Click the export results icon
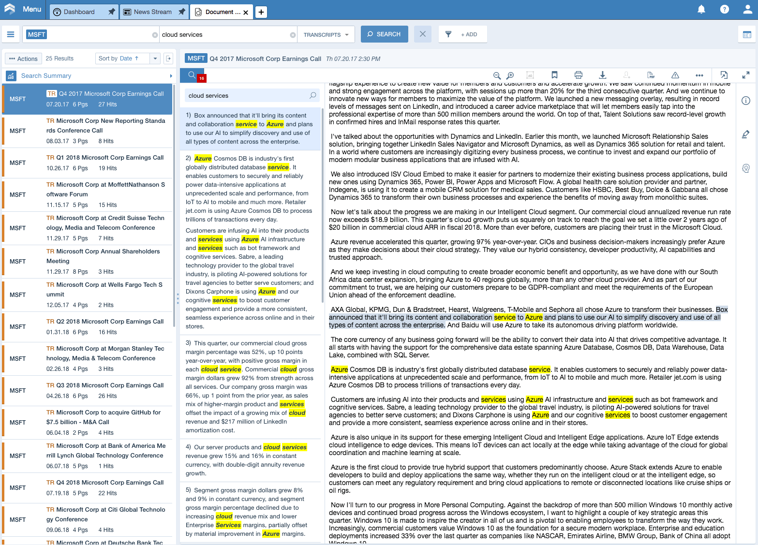 pos(168,59)
